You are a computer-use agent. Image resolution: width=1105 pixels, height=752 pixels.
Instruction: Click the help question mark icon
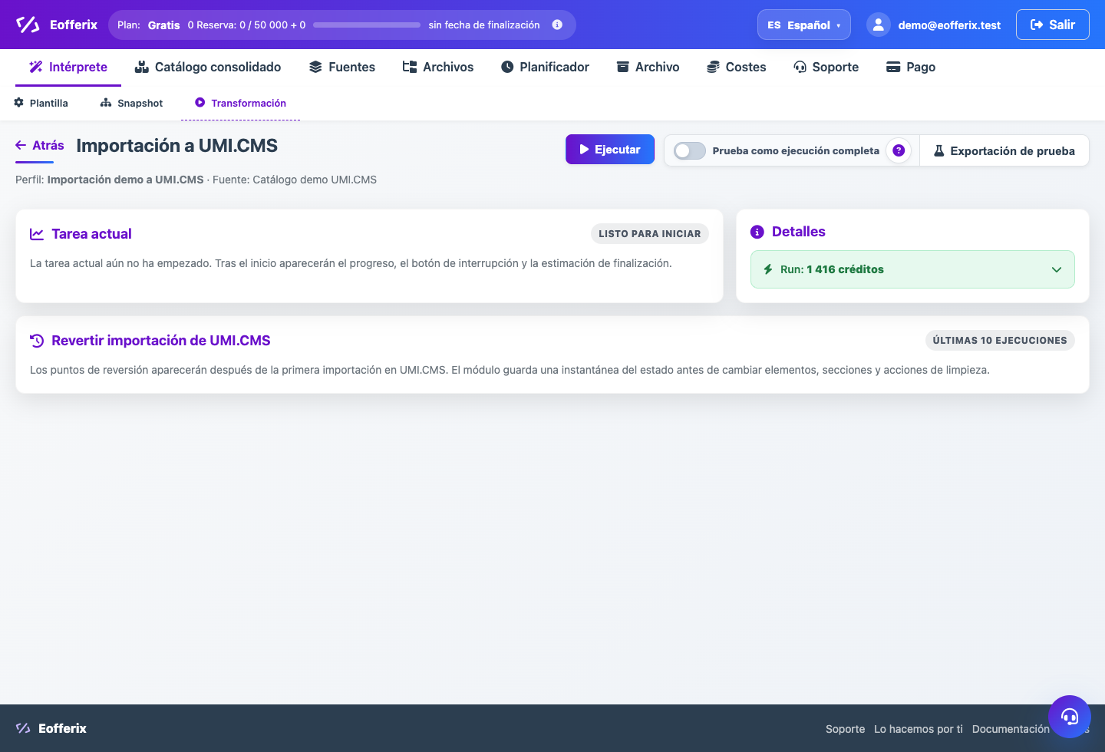coord(899,150)
